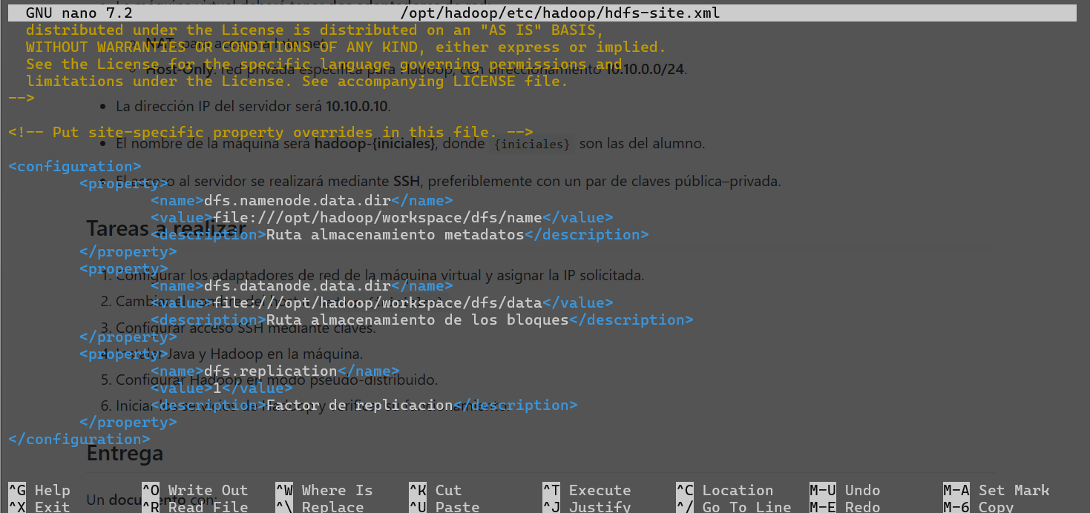The width and height of the screenshot is (1090, 513).
Task: Click 'Entrega' heading in background document
Action: [125, 452]
